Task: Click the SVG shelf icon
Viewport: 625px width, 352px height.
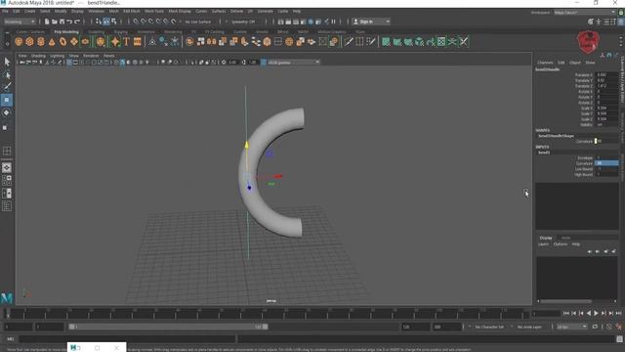Action: (x=137, y=41)
